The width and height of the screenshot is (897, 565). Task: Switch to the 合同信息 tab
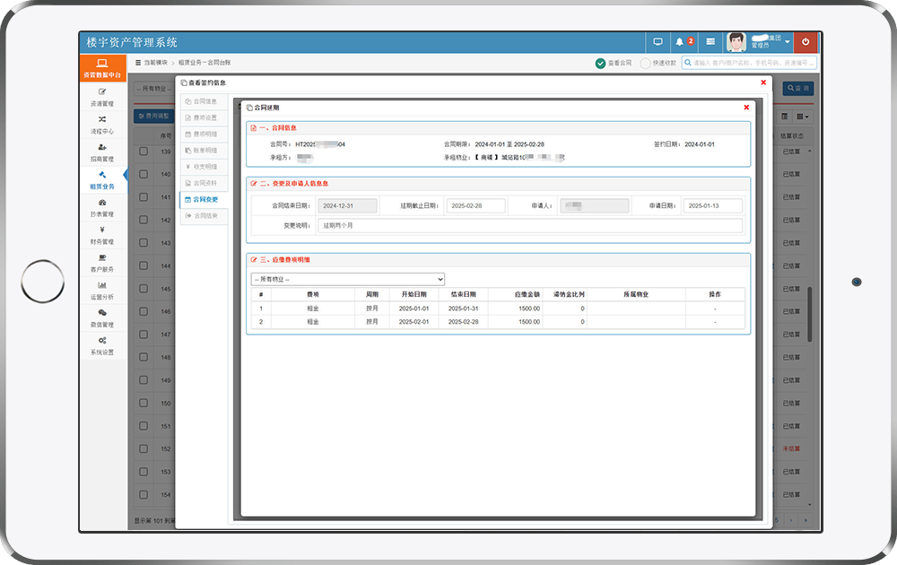[x=205, y=101]
